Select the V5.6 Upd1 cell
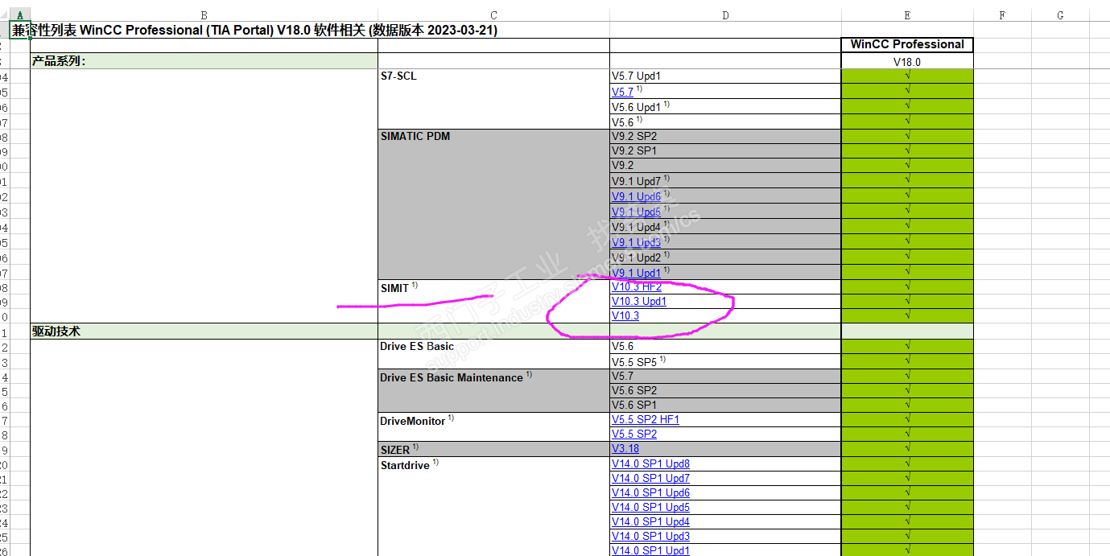Screen dimensions: 1110x556 tap(725, 107)
